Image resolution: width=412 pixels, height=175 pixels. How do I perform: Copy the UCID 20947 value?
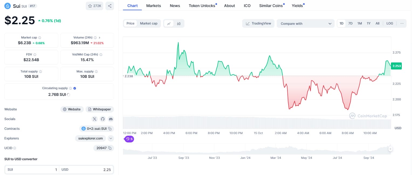coord(109,148)
